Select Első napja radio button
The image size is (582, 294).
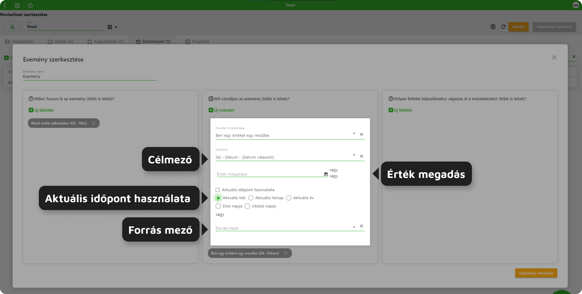(218, 206)
